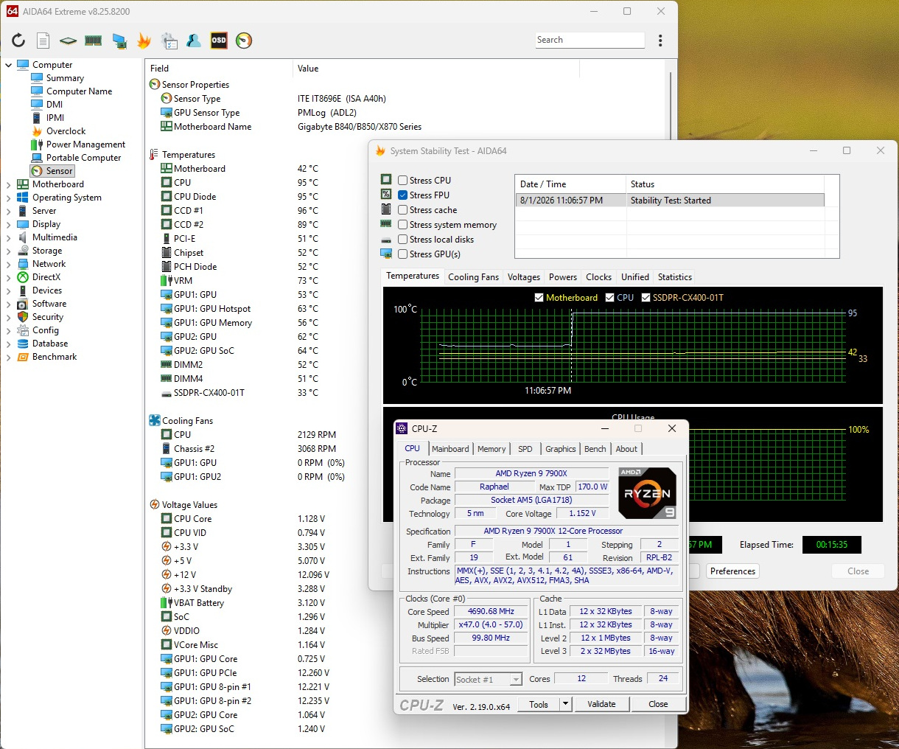Open the CPU-Z Tools dropdown arrow
The height and width of the screenshot is (749, 899).
click(x=566, y=704)
